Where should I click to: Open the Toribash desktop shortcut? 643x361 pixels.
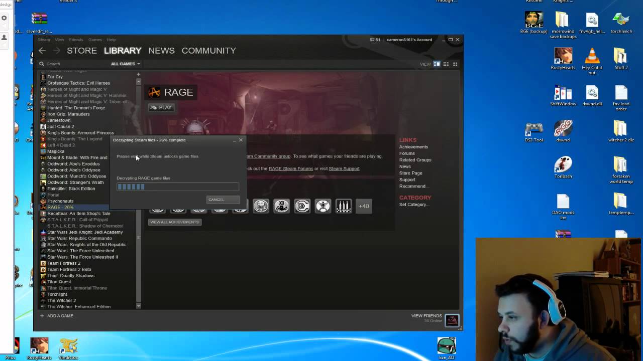pos(563,167)
